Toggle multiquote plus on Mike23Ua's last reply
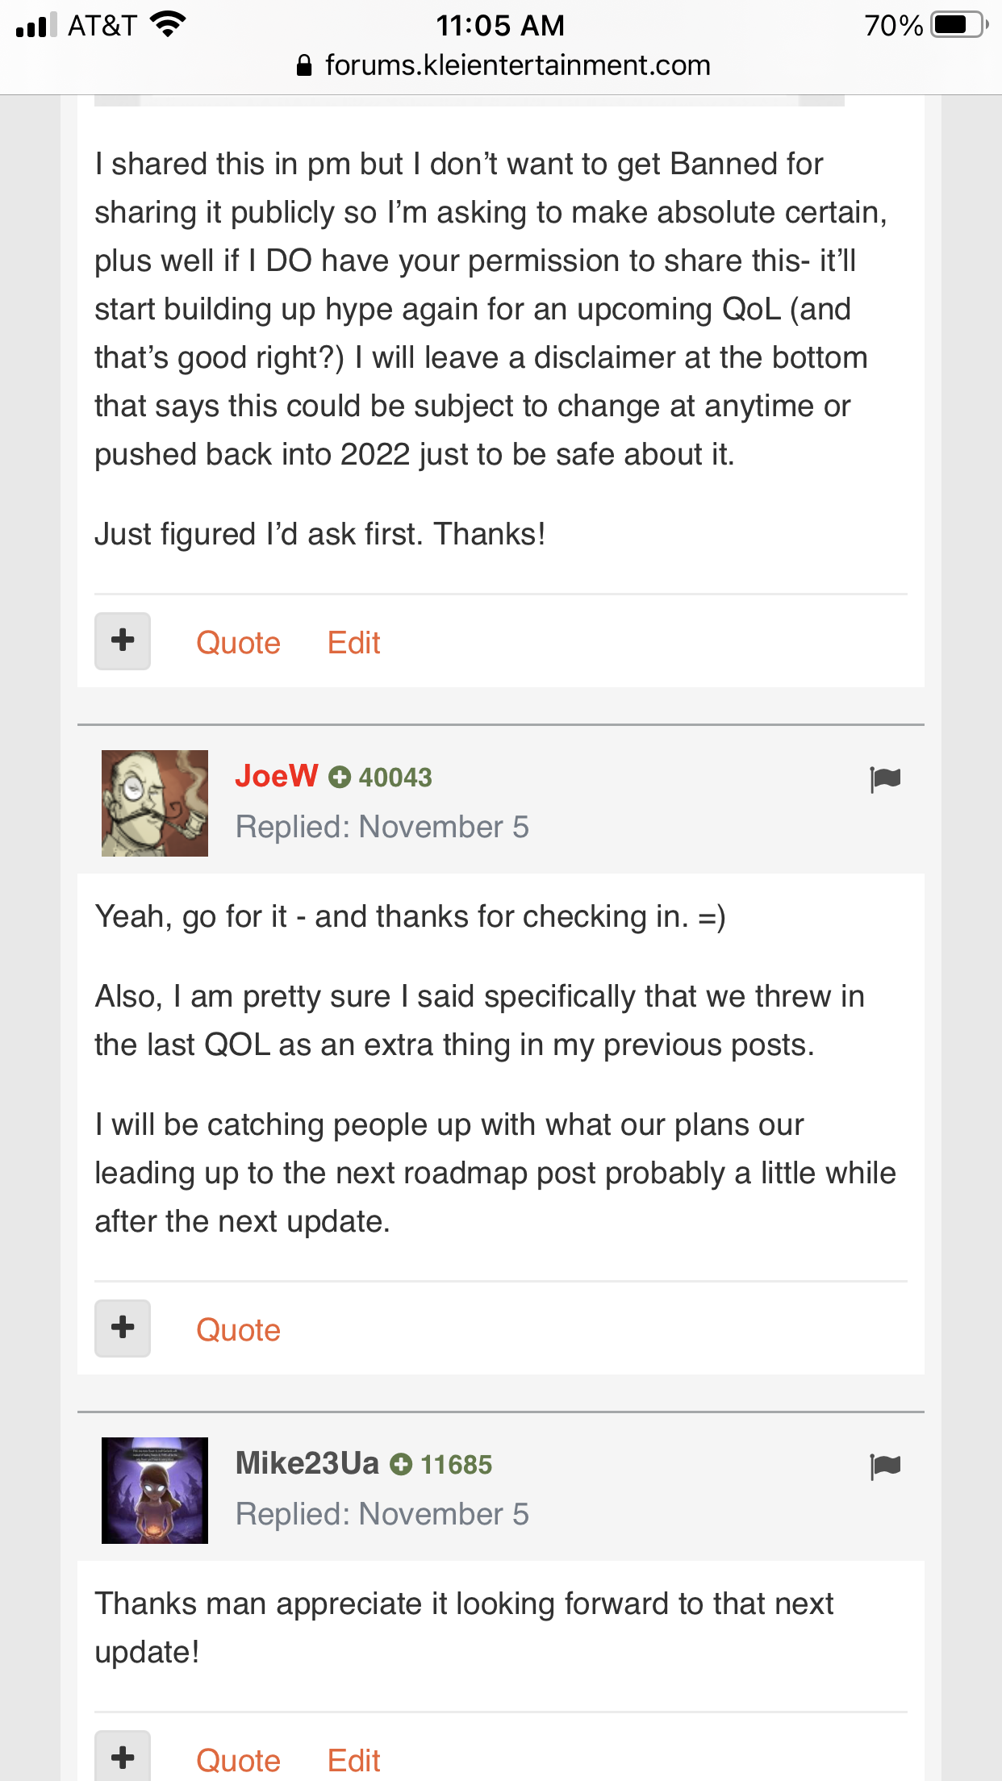This screenshot has width=1002, height=1781. tap(123, 1758)
